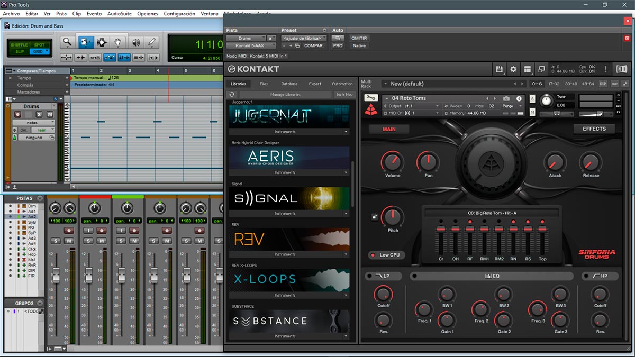Expand Signal Instruments dropdown
Screen dimensions: 635x357
pyautogui.click(x=346, y=214)
